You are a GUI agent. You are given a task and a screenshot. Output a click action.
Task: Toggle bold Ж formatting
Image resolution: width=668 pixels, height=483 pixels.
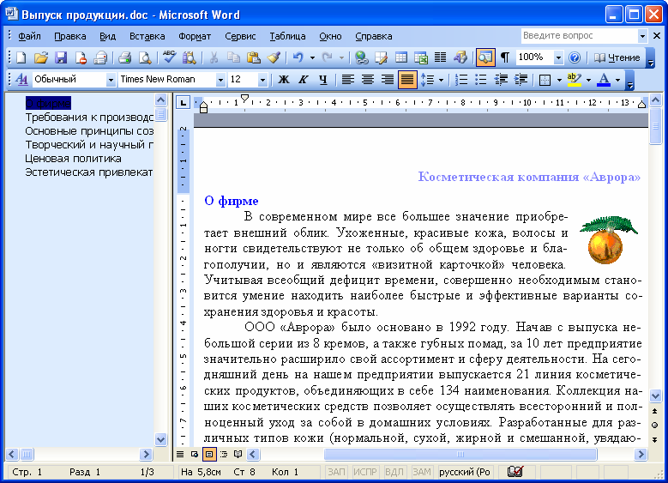[284, 79]
